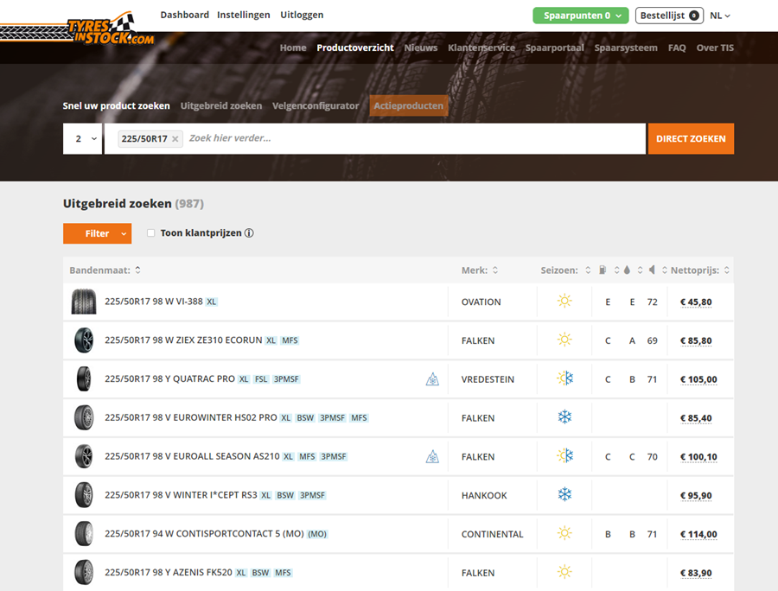778x591 pixels.
Task: Open 225/50R17 98 W VI-388 product
Action: [154, 302]
